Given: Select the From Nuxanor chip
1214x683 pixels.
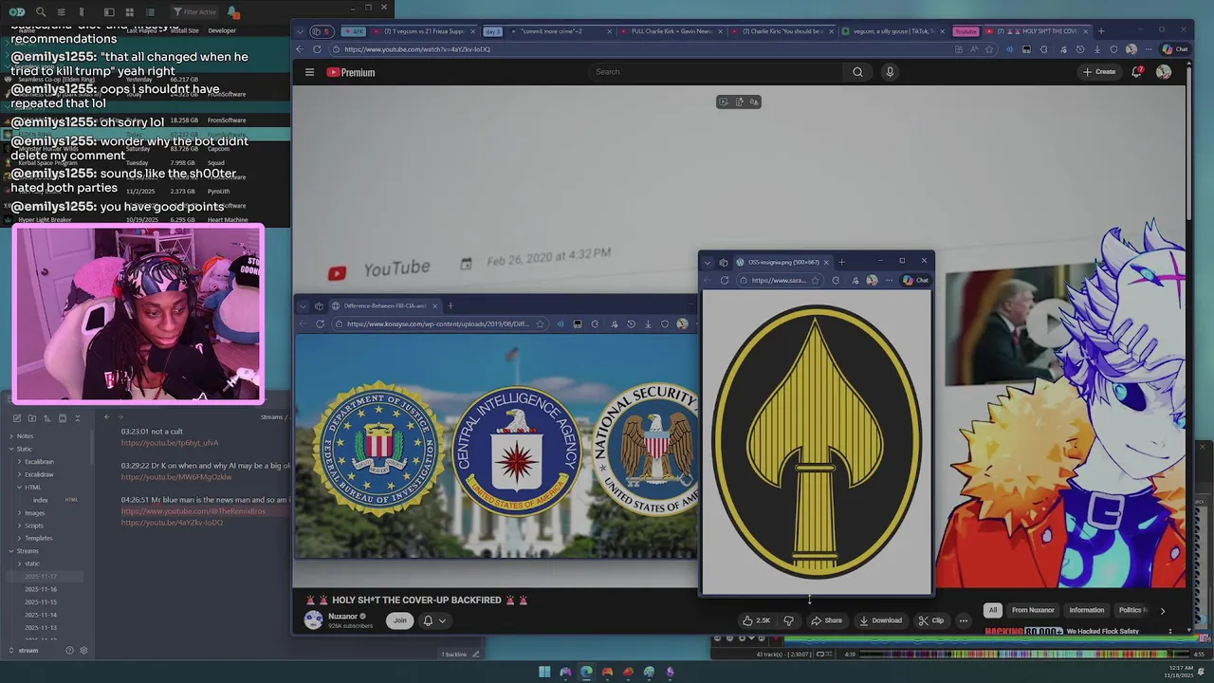Looking at the screenshot, I should pos(1033,610).
